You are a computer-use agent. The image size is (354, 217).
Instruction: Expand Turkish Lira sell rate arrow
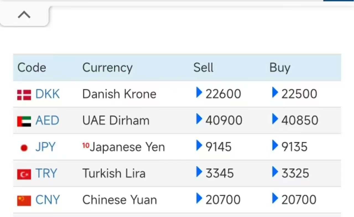click(199, 172)
